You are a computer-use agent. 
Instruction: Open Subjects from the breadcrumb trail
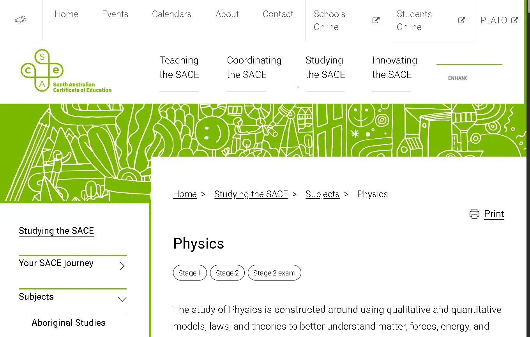click(323, 194)
